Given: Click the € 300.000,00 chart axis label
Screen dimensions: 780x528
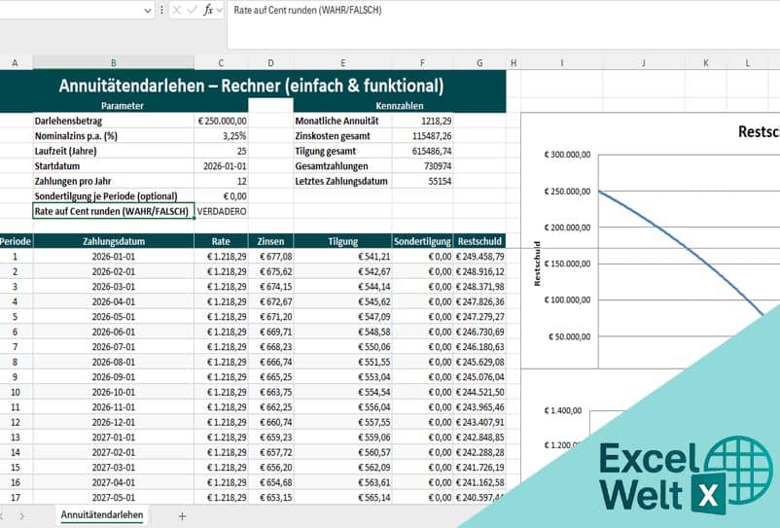Looking at the screenshot, I should click(x=567, y=155).
